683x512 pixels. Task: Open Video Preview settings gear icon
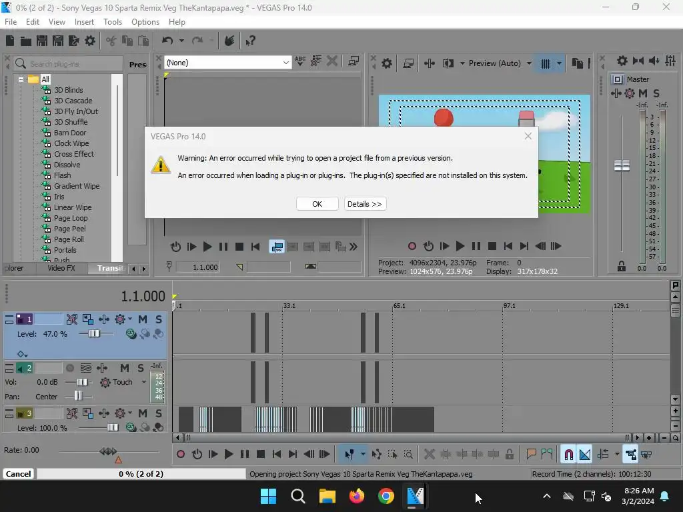(386, 63)
